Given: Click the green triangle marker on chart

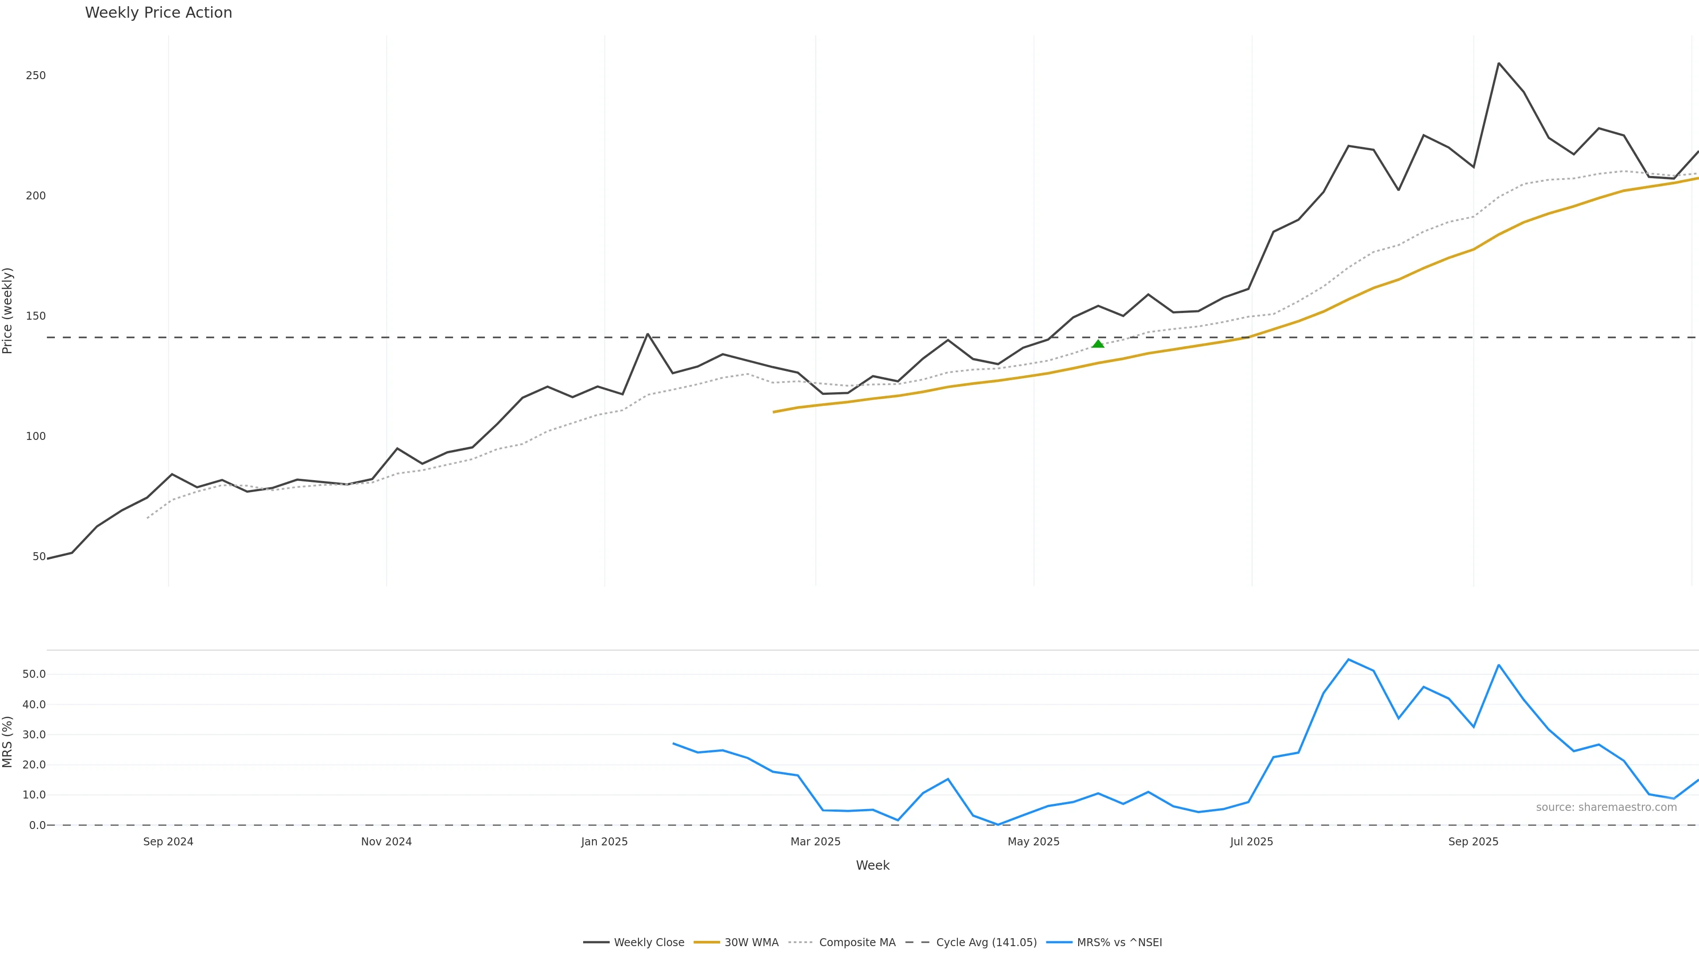Looking at the screenshot, I should (x=1098, y=344).
